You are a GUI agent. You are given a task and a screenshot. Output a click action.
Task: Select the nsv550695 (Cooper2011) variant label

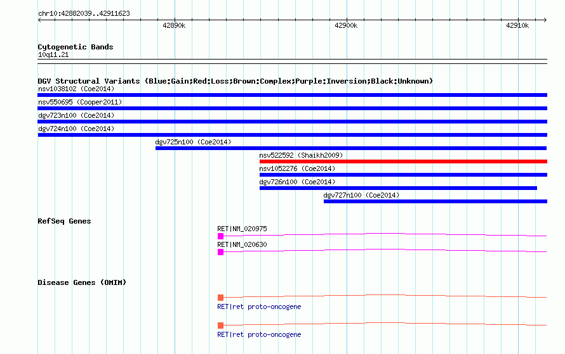(x=80, y=102)
